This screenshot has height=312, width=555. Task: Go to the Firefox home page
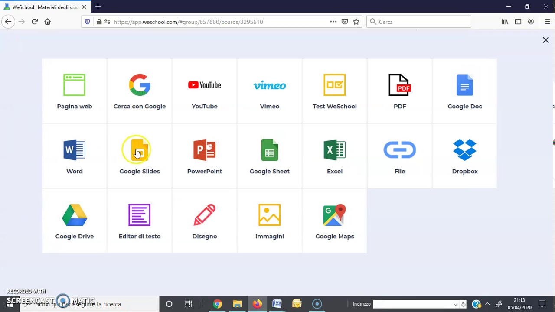pyautogui.click(x=48, y=22)
